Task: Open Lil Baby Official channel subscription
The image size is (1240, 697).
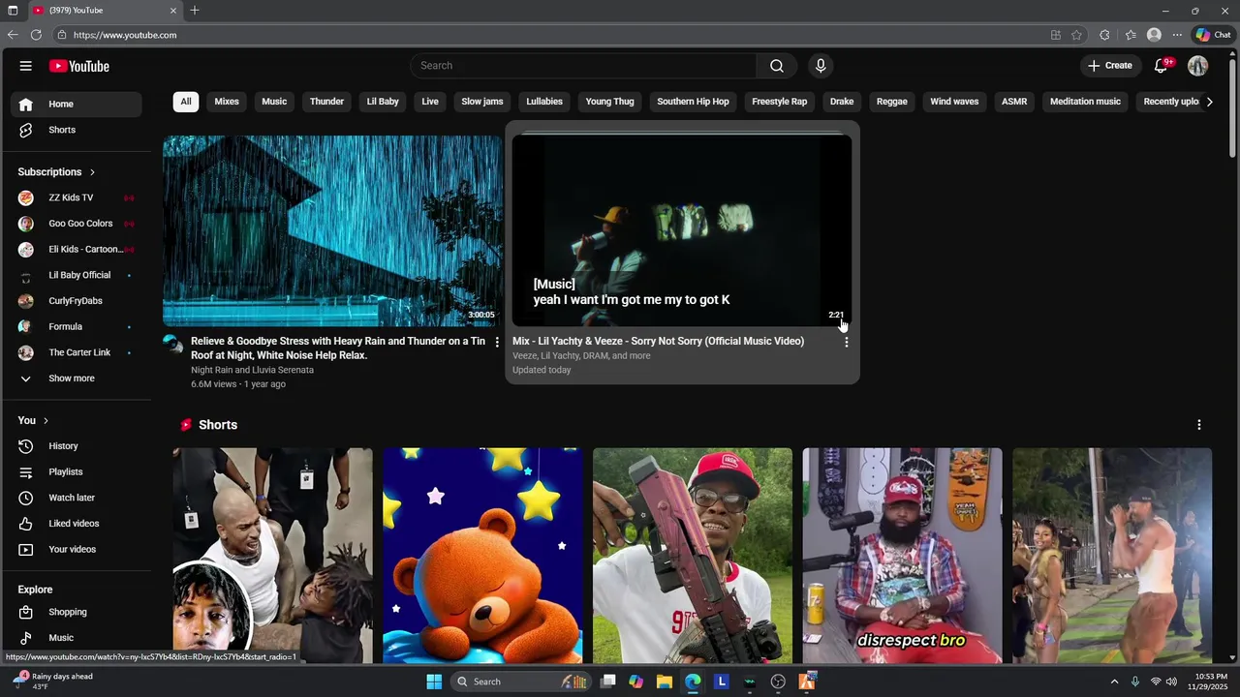Action: (x=77, y=275)
